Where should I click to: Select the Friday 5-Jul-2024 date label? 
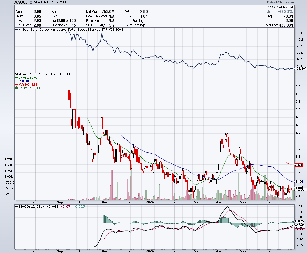tap(279, 7)
